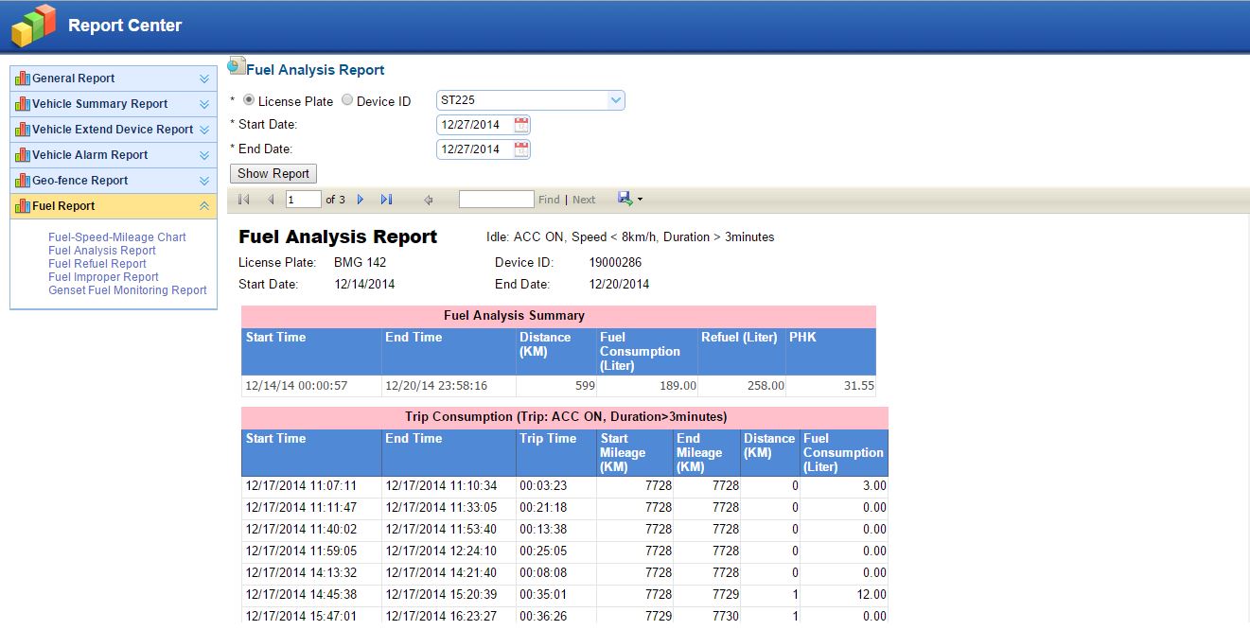Click the Report Center bar-chart logo

(x=33, y=26)
